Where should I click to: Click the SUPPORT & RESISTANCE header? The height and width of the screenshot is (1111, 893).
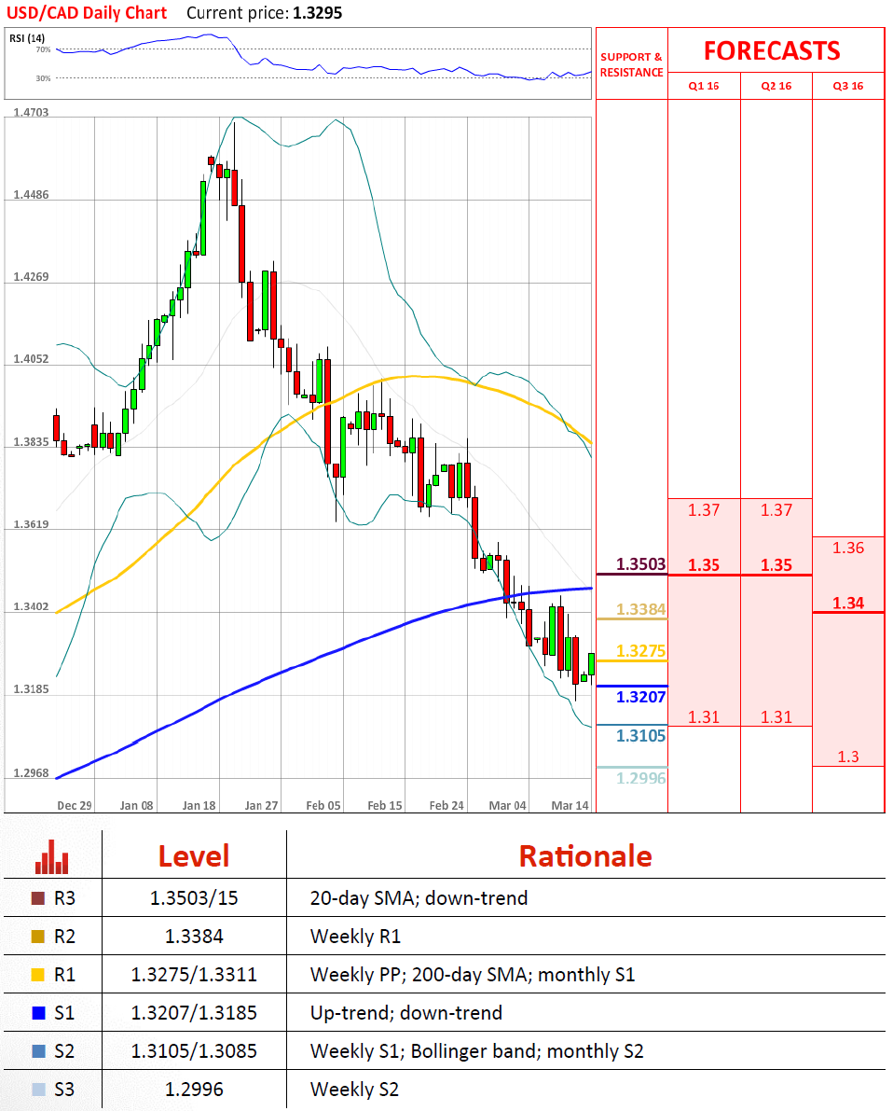(632, 64)
